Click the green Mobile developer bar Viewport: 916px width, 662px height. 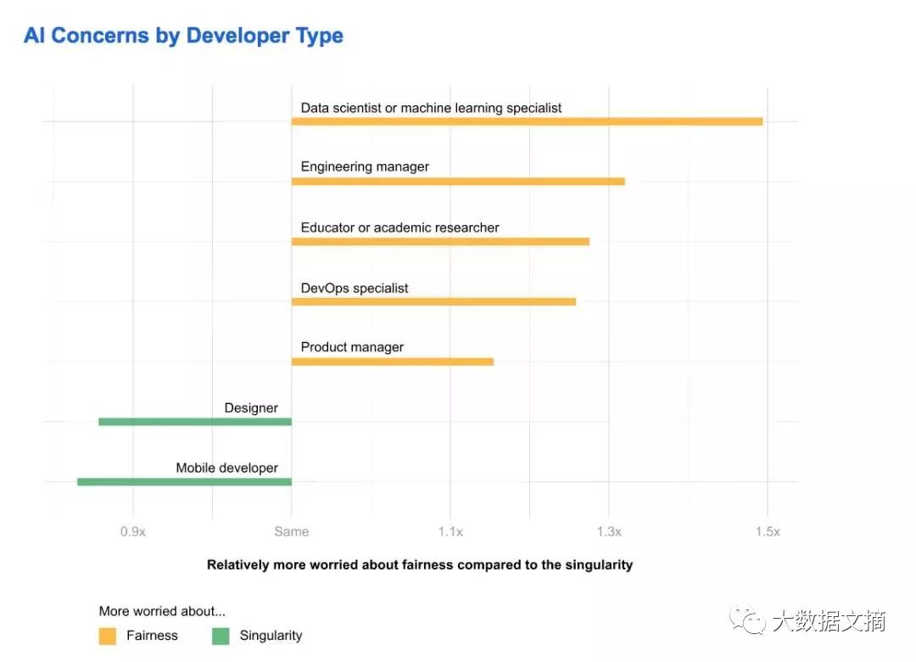click(x=185, y=482)
